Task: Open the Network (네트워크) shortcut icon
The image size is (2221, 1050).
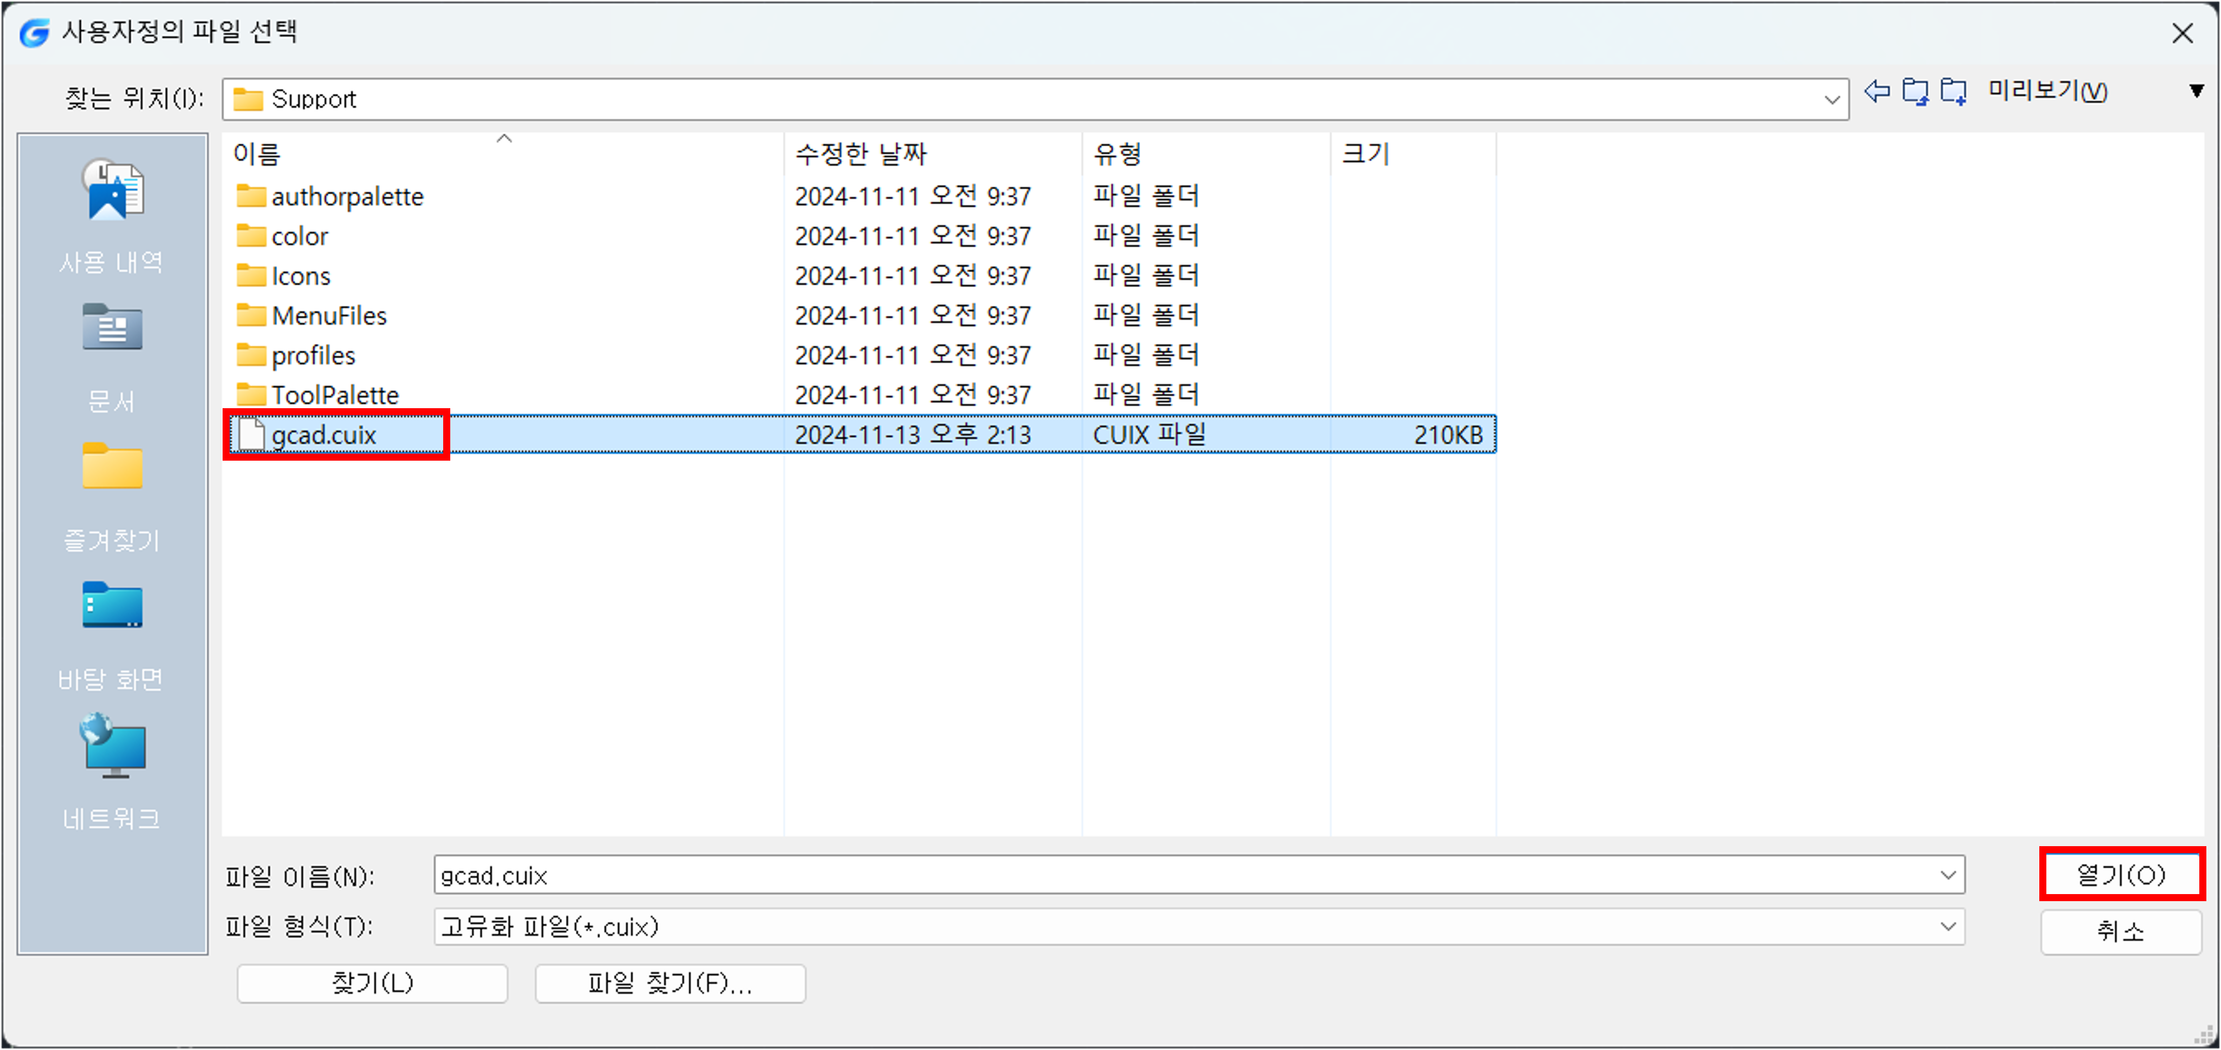Action: [x=112, y=746]
